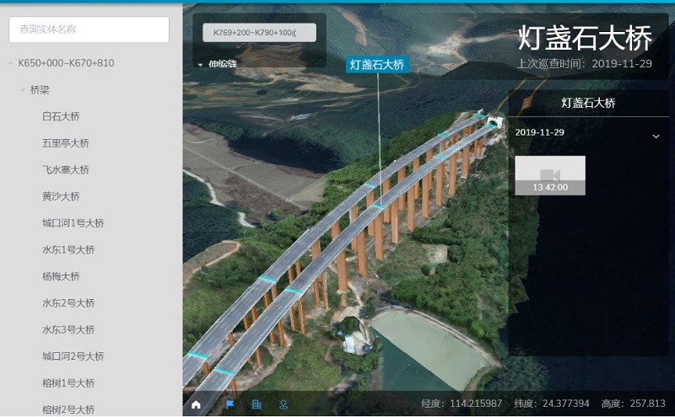
Task: Collapse the 桥梁 tree node
Action: click(x=23, y=89)
